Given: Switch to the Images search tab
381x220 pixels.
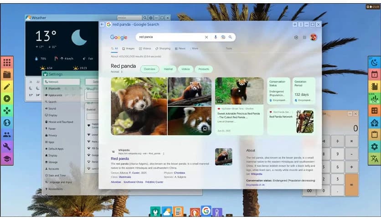Looking at the screenshot, I should [x=129, y=48].
